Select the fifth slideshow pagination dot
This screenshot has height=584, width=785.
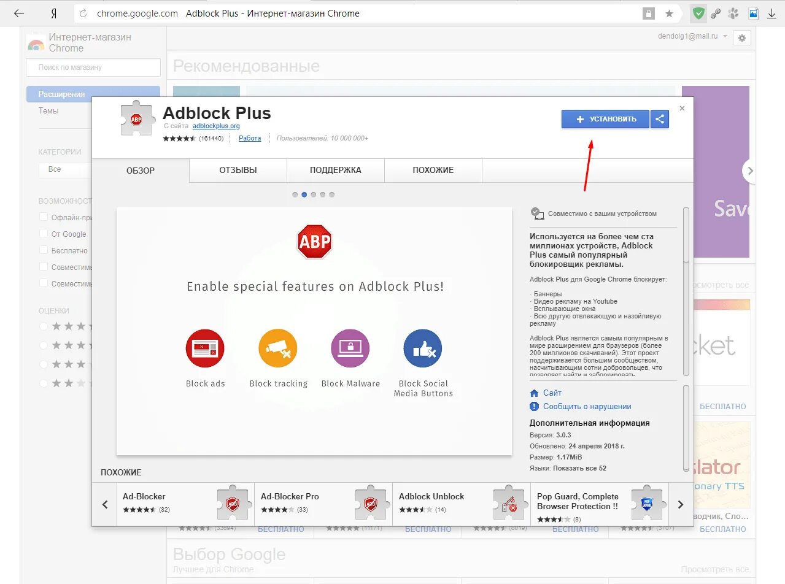pos(332,194)
